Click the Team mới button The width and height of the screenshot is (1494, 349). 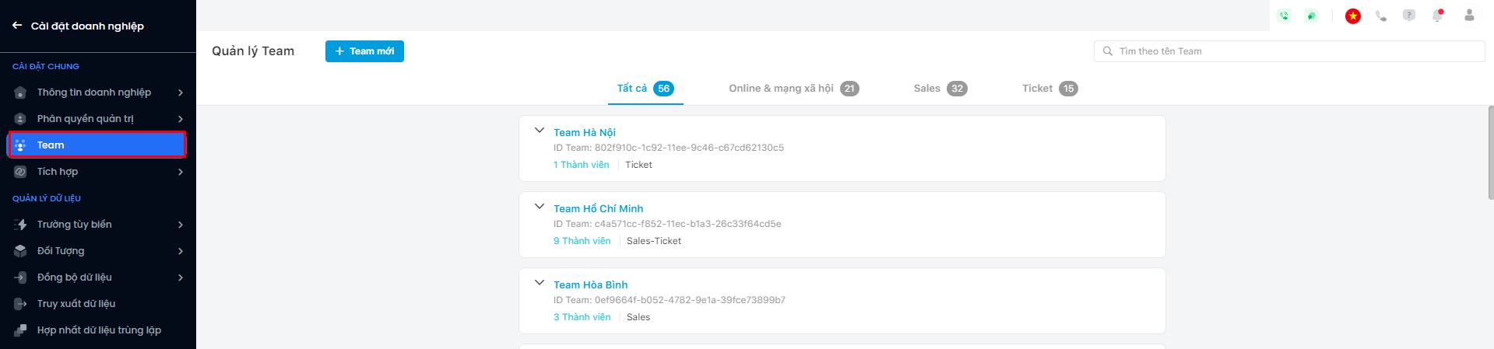point(364,51)
